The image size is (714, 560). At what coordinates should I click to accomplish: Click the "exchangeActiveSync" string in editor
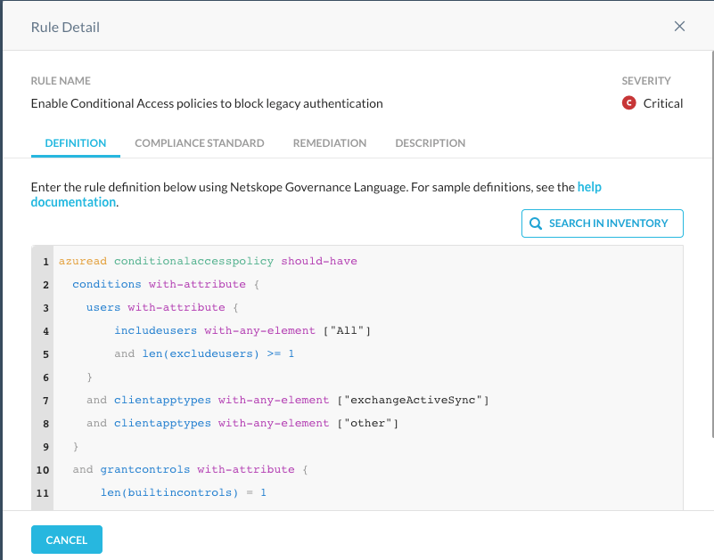[x=413, y=400]
